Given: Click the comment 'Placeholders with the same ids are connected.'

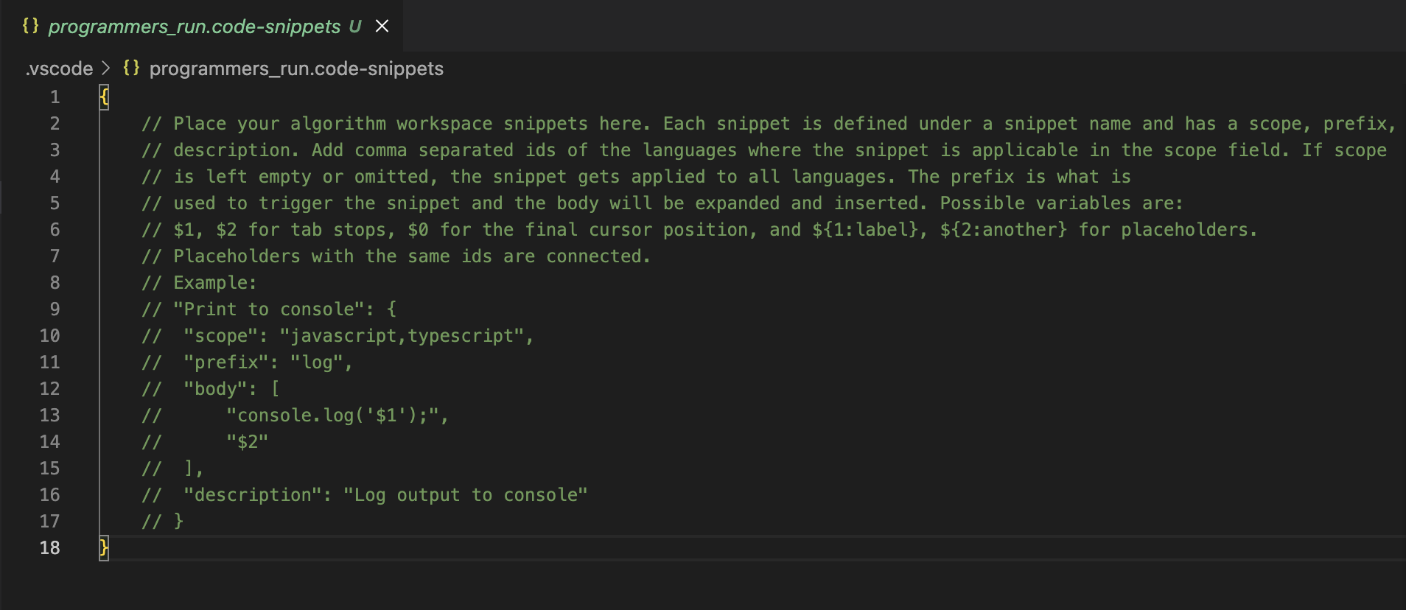Looking at the screenshot, I should point(412,256).
